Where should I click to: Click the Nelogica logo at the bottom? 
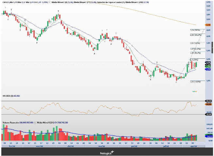coord(107,152)
